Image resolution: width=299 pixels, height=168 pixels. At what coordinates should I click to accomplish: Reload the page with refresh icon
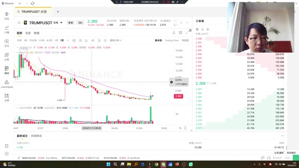pyautogui.click(x=33, y=3)
